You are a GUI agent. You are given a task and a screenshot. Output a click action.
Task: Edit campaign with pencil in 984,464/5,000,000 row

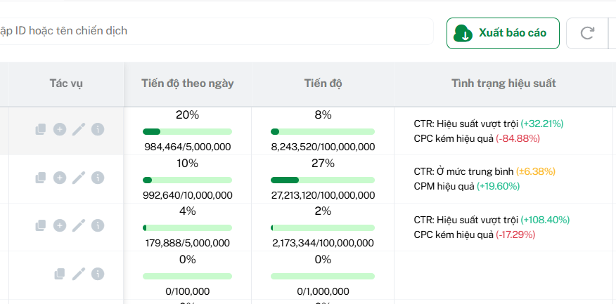pos(79,129)
